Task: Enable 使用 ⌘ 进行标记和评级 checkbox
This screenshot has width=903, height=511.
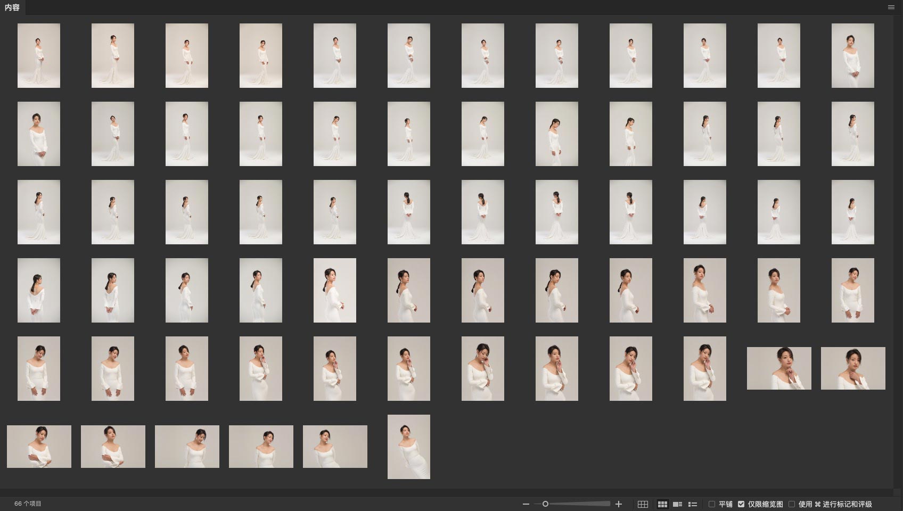Action: 792,504
